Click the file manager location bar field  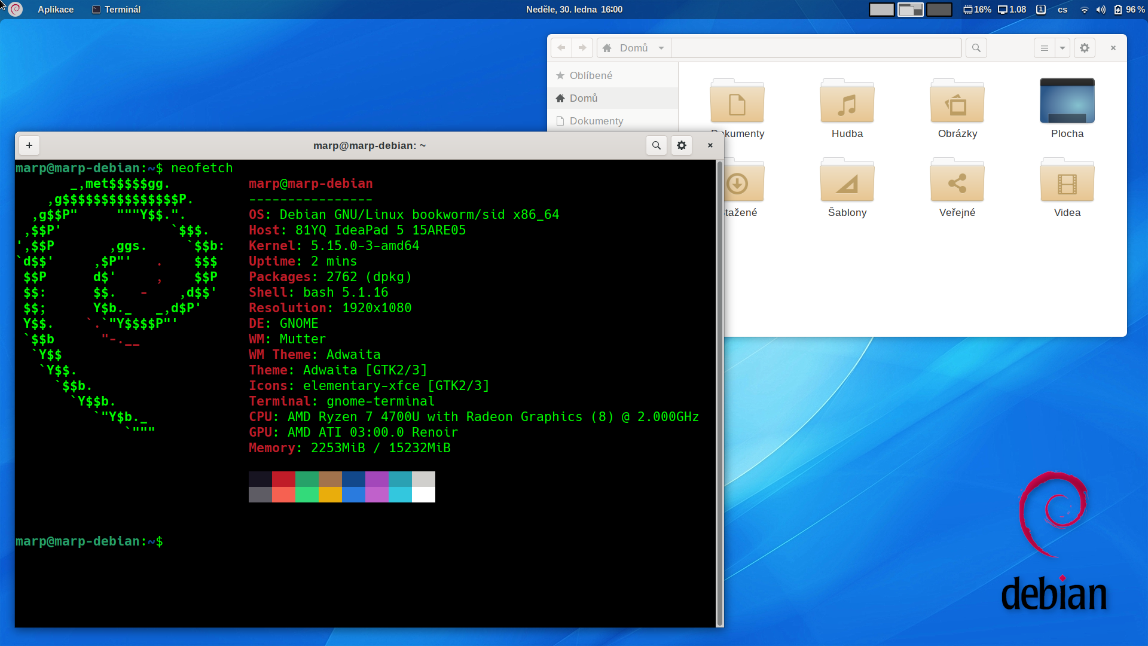(x=816, y=48)
